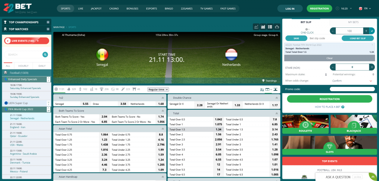The image size is (379, 181).
Task: Open the Roulette game thumbnail
Action: [305, 124]
